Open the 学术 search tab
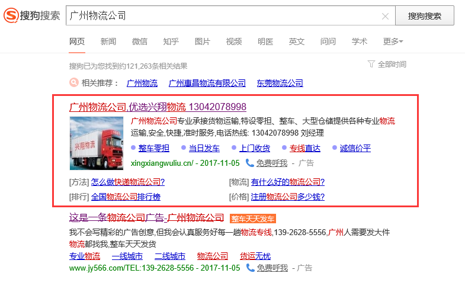Image resolution: width=465 pixels, height=289 pixels. [360, 41]
